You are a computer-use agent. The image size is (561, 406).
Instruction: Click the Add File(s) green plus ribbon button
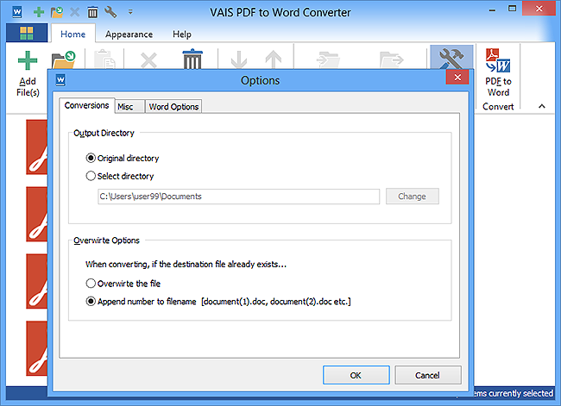point(28,72)
